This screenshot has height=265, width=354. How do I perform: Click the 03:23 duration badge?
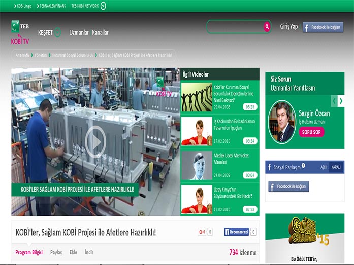coord(250,107)
